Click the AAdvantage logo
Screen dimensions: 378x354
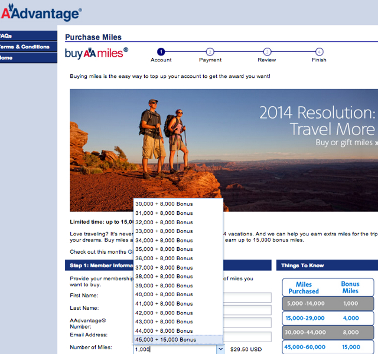click(x=41, y=12)
